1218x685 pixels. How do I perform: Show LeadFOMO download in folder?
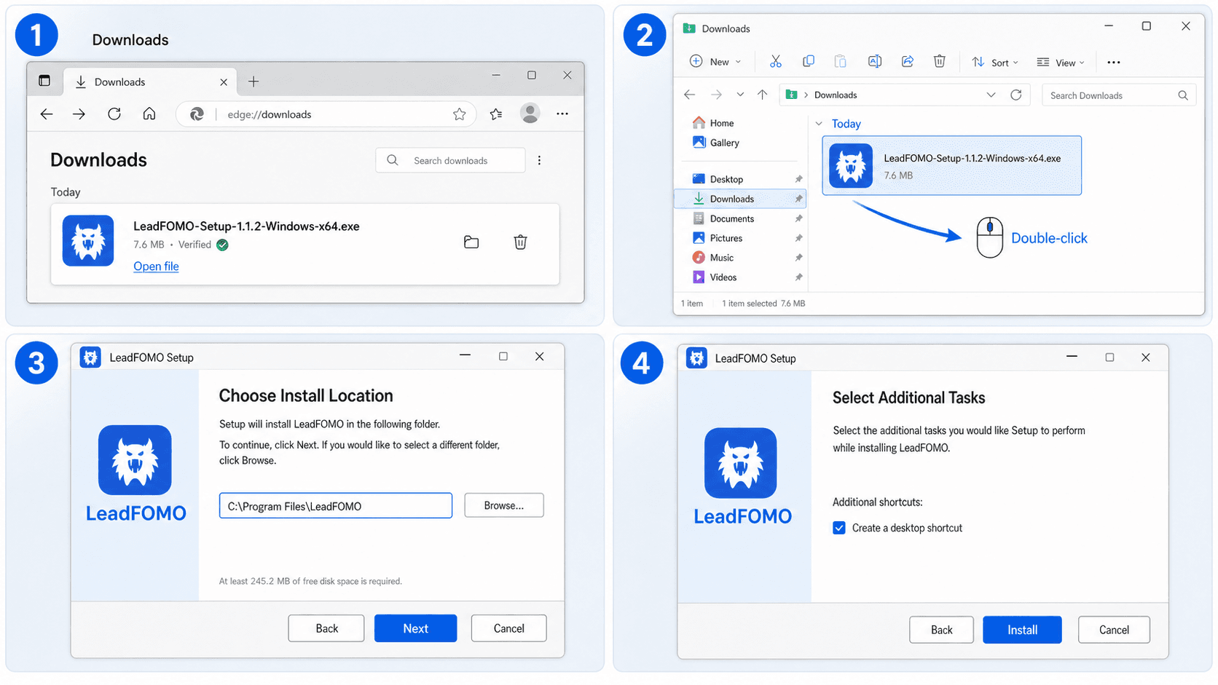[x=471, y=242]
